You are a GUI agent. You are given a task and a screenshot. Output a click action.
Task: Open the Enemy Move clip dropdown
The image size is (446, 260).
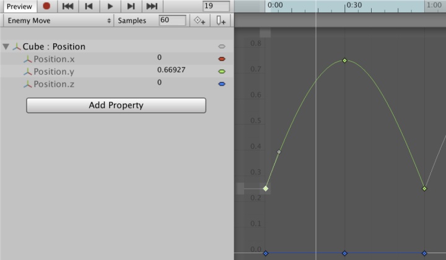59,20
